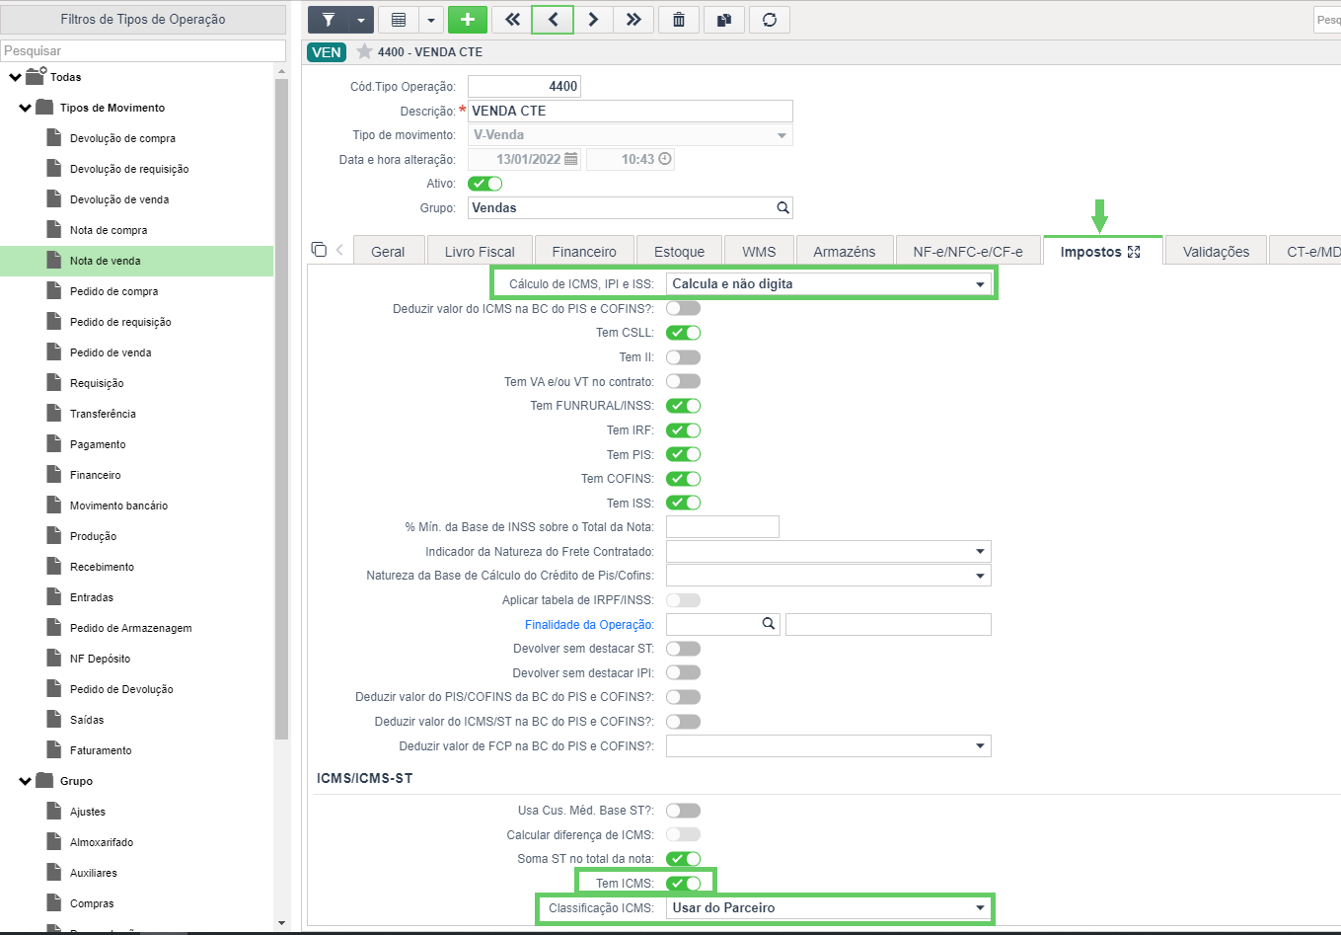Click the Descrição field VENDA CTE

631,111
